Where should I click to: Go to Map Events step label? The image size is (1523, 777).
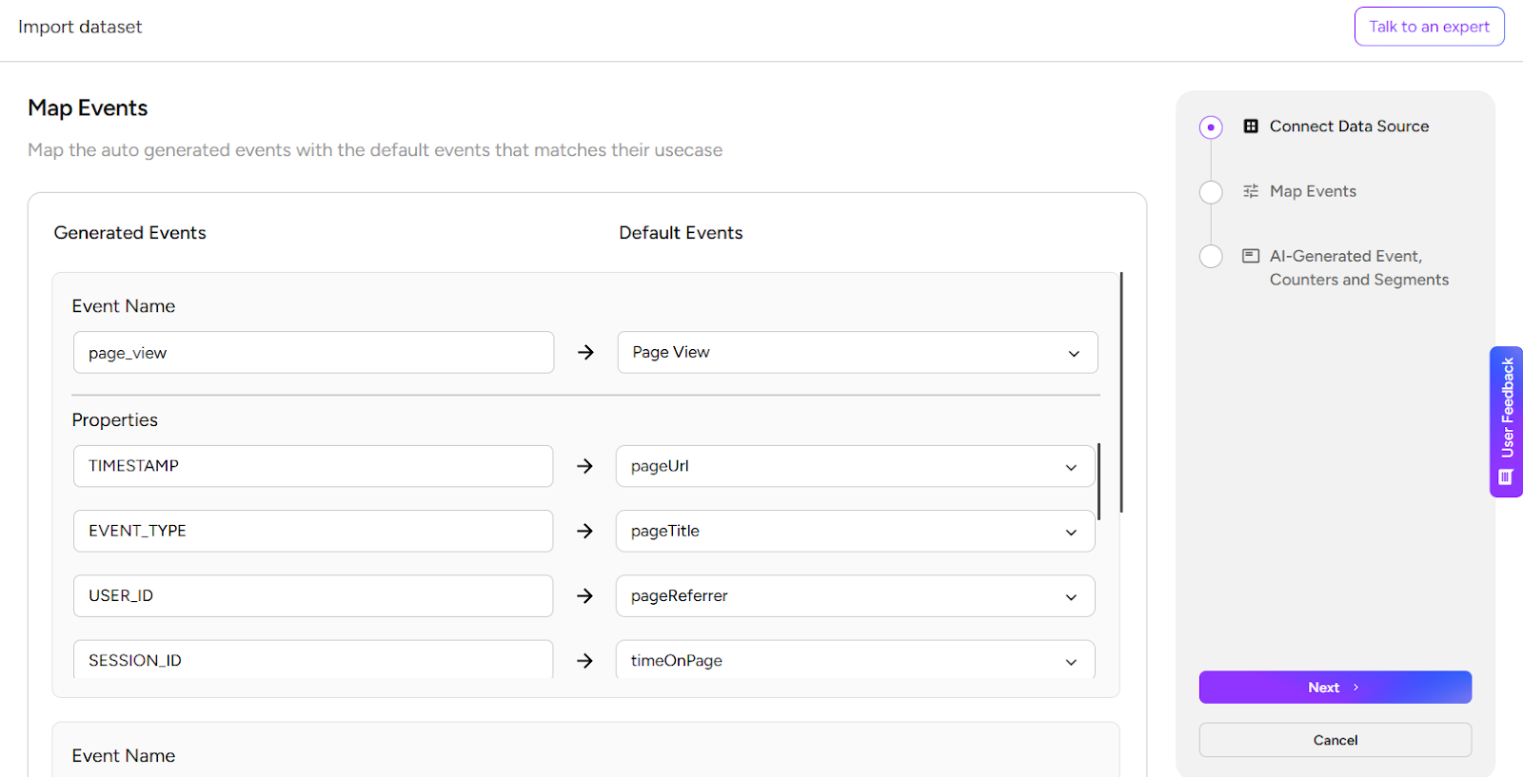coord(1313,191)
